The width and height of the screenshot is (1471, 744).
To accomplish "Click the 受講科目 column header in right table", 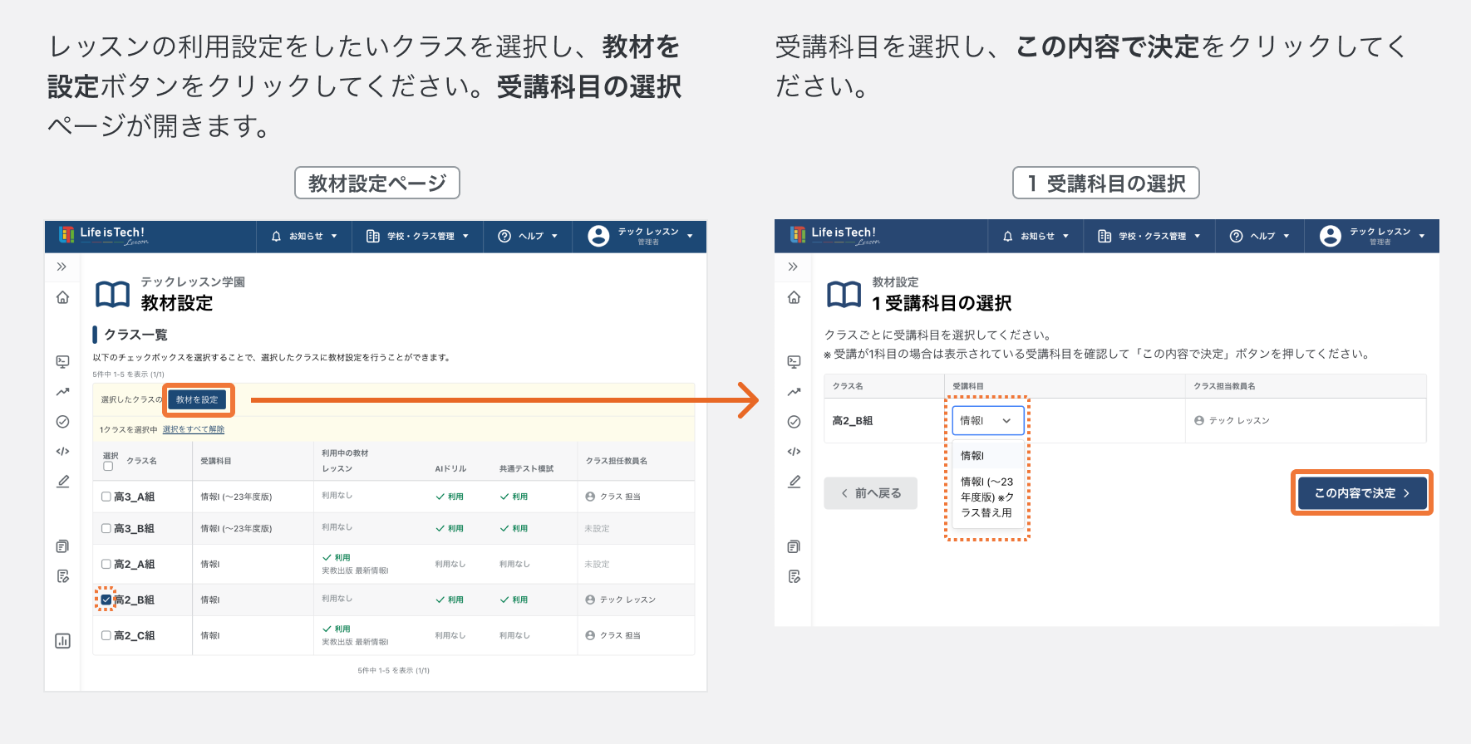I will (968, 386).
